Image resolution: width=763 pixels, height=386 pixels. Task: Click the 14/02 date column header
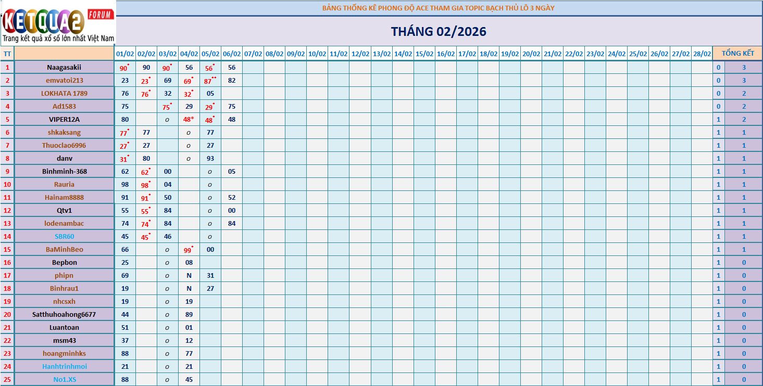pos(403,54)
